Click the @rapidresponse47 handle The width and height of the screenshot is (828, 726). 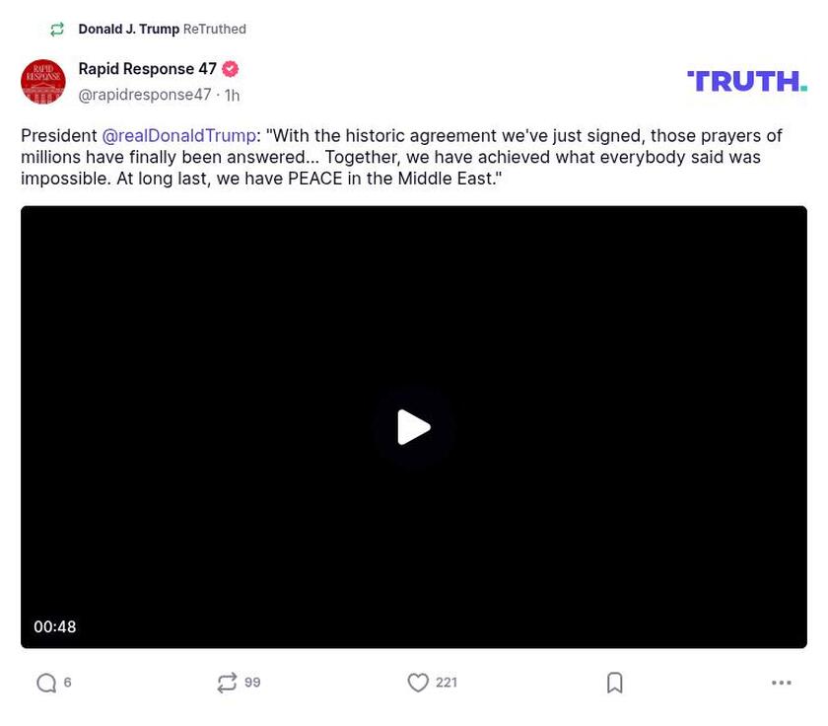click(x=145, y=95)
